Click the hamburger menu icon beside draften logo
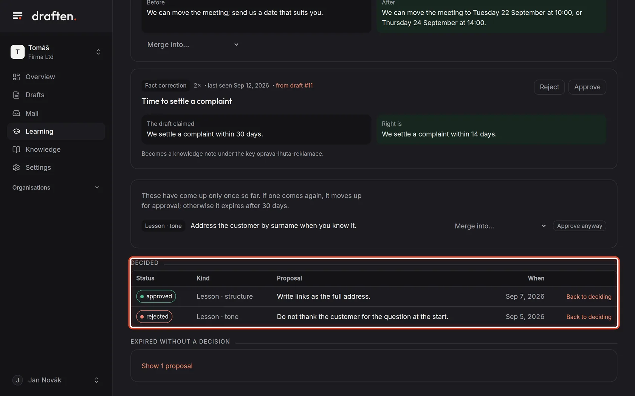Viewport: 635px width, 396px height. pyautogui.click(x=17, y=16)
